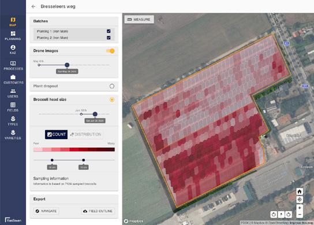Click the Field Outline export button
Viewport: 314px width, 225px height.
coord(98,211)
